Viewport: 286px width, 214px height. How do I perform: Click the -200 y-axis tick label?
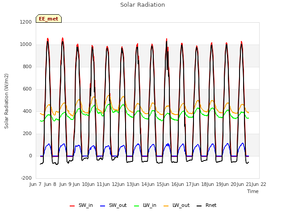coord(26,178)
